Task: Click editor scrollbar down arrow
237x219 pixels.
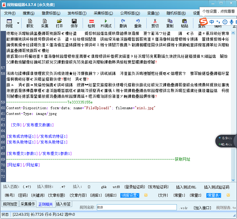Action: [233, 180]
